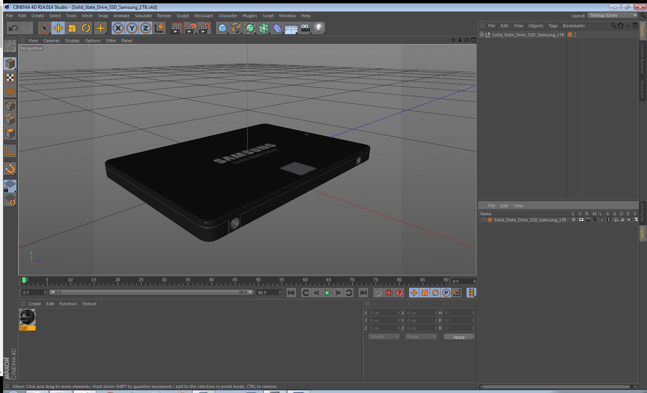Viewport: 647px width, 393px height.
Task: Add a Cube primitive object
Action: [222, 28]
